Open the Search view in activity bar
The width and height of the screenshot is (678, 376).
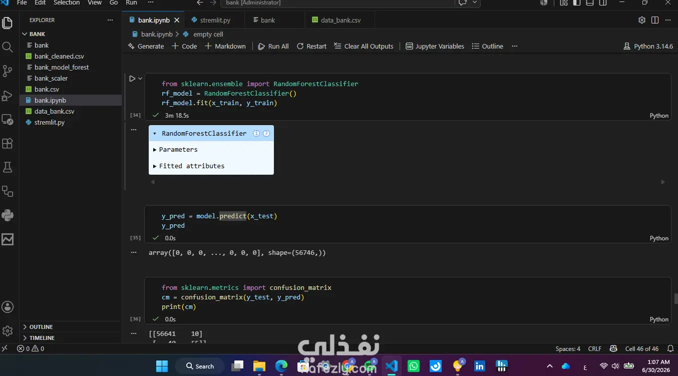coord(8,47)
